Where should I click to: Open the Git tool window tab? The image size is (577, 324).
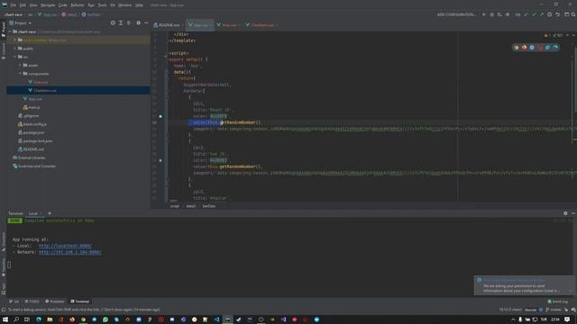point(14,301)
